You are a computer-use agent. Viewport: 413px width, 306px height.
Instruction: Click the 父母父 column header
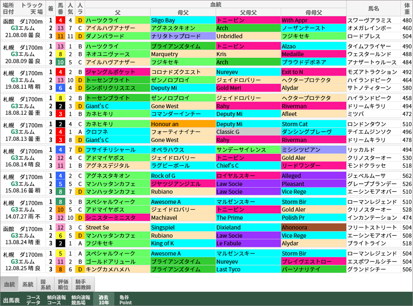pos(248,12)
